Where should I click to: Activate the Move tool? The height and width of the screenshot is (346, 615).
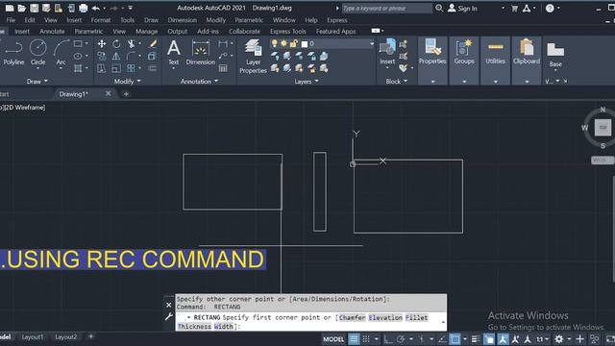(x=102, y=43)
